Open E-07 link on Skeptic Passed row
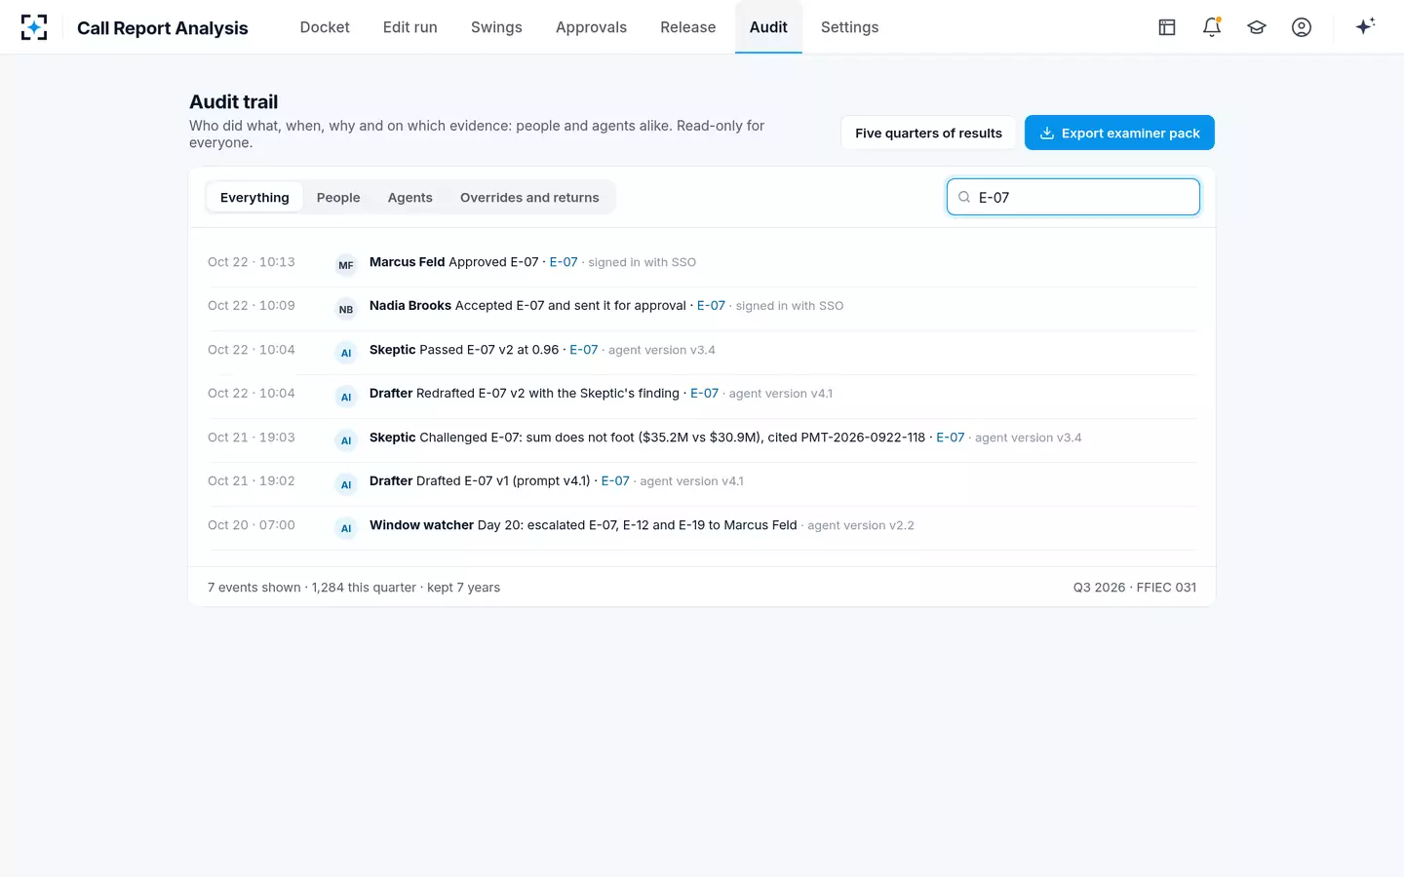1404x877 pixels. click(x=584, y=350)
